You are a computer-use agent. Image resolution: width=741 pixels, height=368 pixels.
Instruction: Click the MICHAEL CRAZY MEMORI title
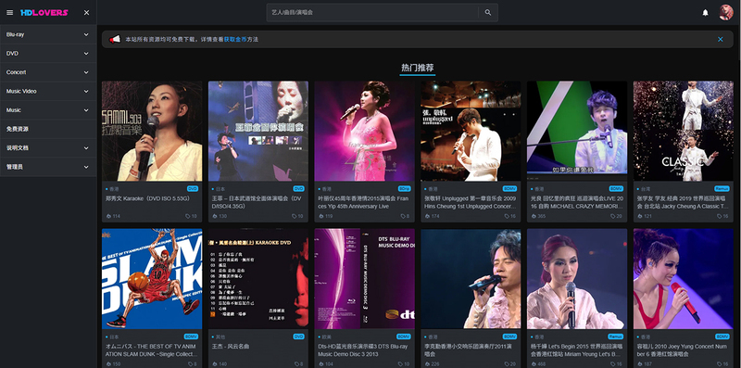click(x=576, y=202)
